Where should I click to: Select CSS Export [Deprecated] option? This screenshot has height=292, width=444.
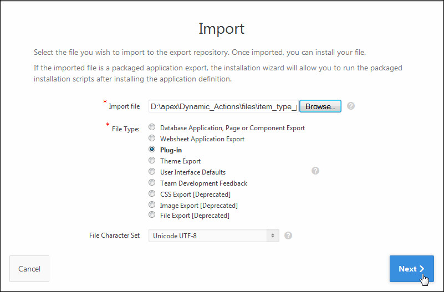tap(152, 193)
